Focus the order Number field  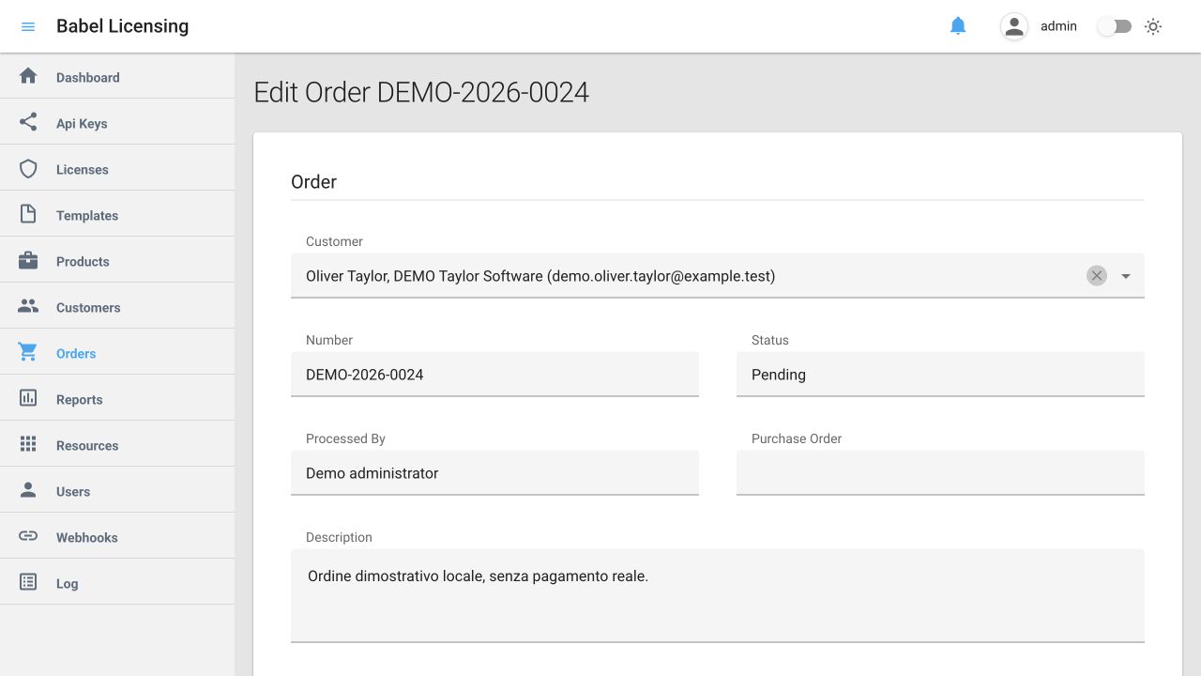[494, 374]
